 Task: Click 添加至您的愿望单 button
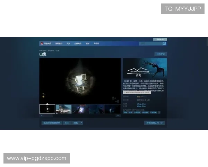pos(52,123)
